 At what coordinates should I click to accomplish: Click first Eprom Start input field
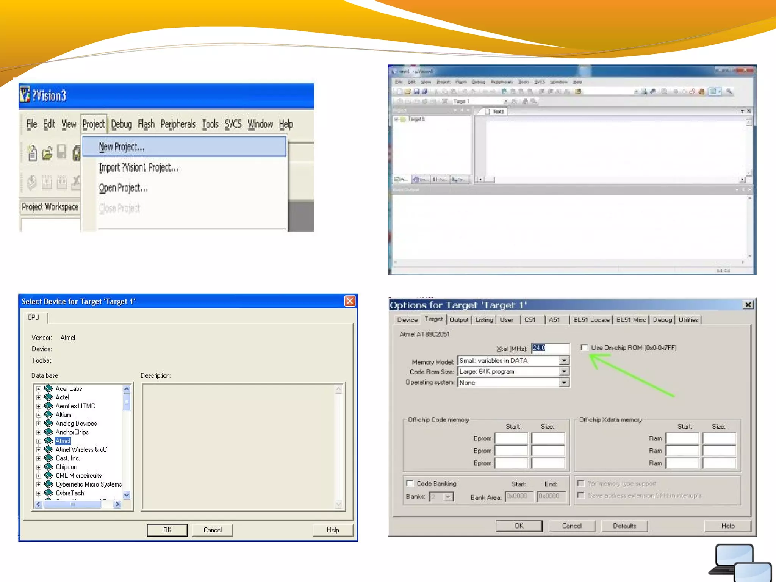pos(511,438)
